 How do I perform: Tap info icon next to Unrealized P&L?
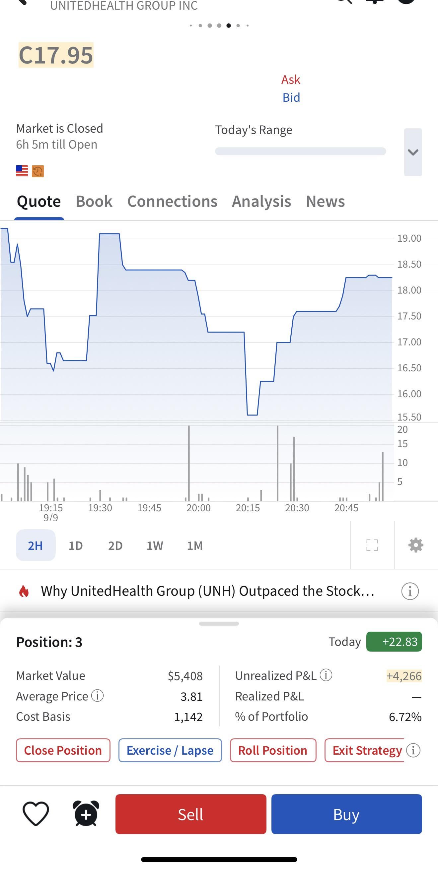[326, 675]
